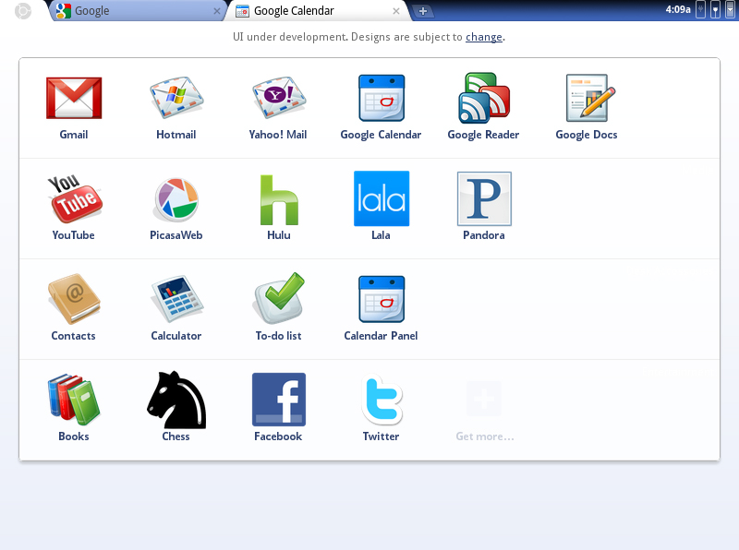Click the 'Hulu' text label
This screenshot has width=739, height=550.
coord(279,235)
